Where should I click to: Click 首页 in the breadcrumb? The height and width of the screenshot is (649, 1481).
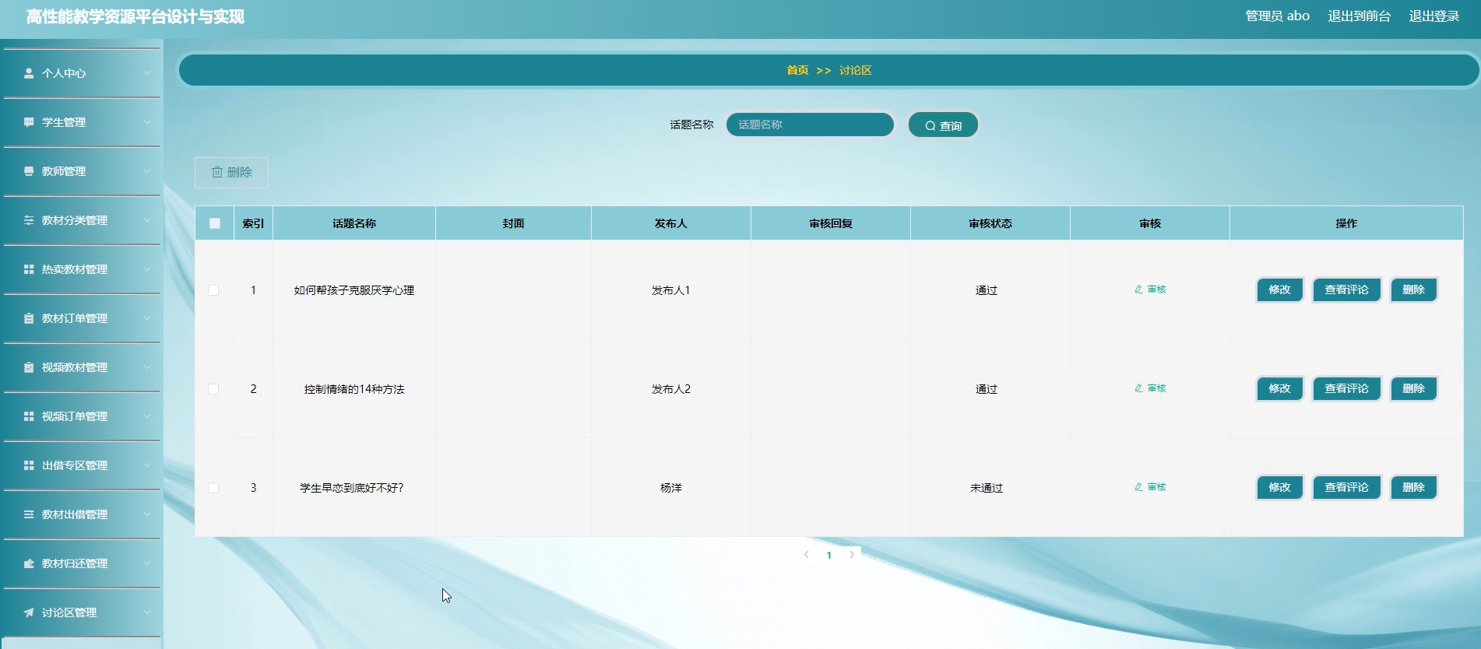pyautogui.click(x=797, y=70)
